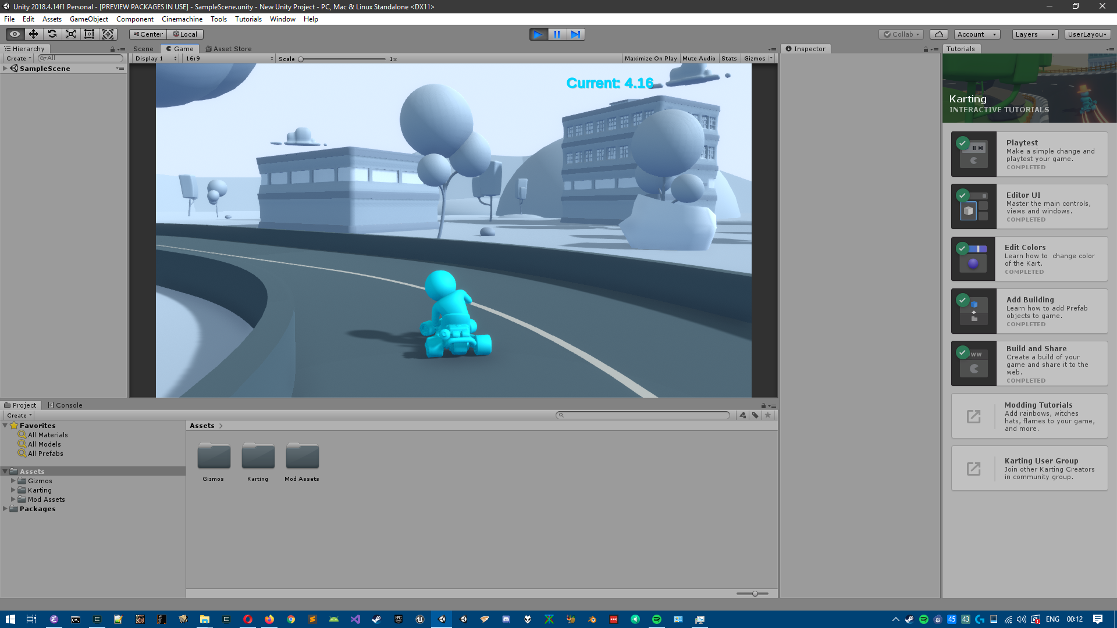Viewport: 1117px width, 628px height.
Task: Select the Rotate tool
Action: point(52,34)
